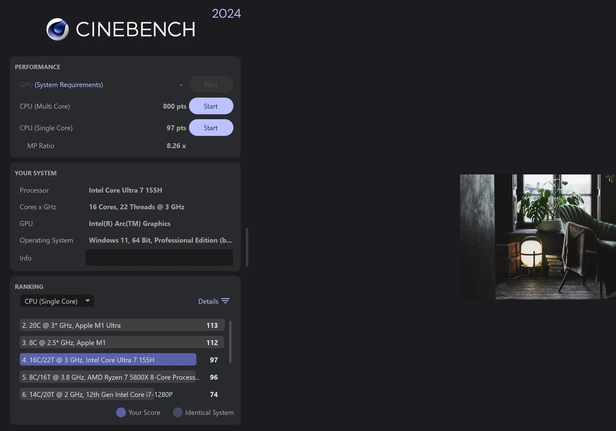Click the Your Score legend circle
This screenshot has width=616, height=431.
[121, 412]
